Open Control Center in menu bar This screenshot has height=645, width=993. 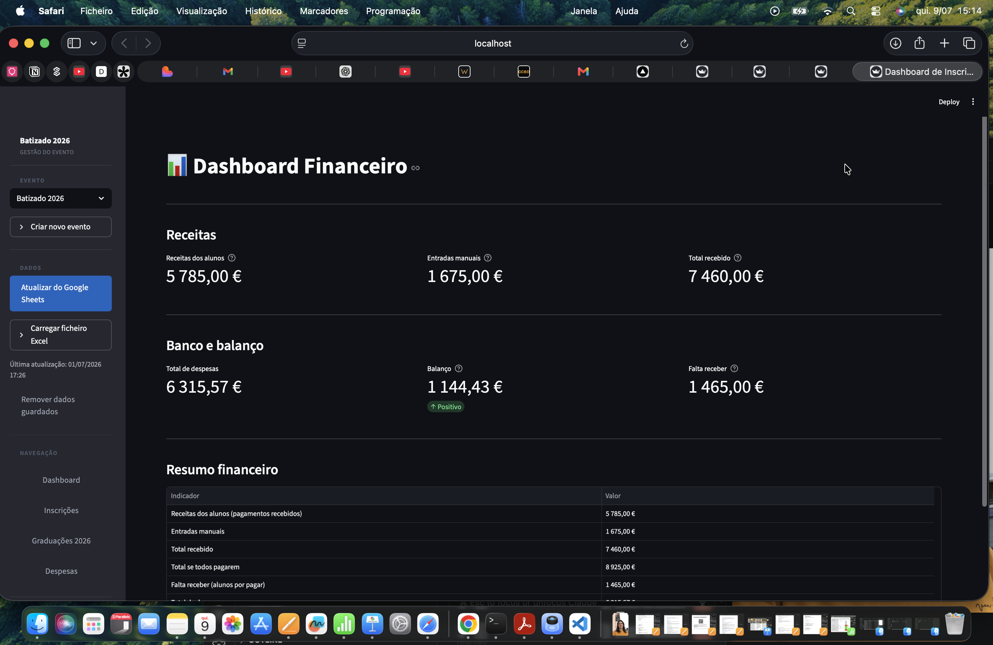pos(875,11)
